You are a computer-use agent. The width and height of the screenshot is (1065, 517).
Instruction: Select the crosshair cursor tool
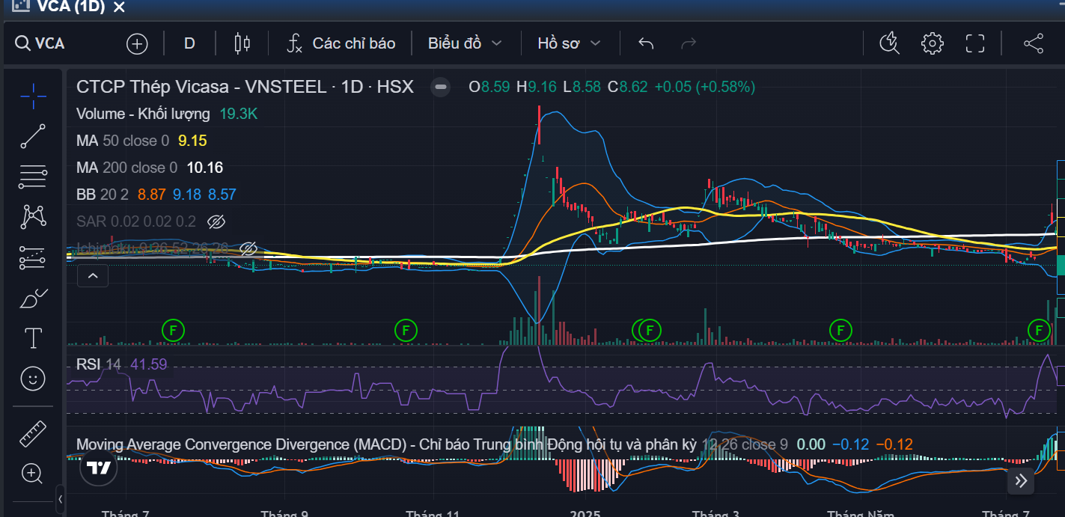[33, 96]
